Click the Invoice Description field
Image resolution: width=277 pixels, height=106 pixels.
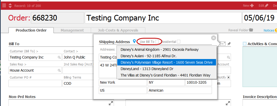260,103
